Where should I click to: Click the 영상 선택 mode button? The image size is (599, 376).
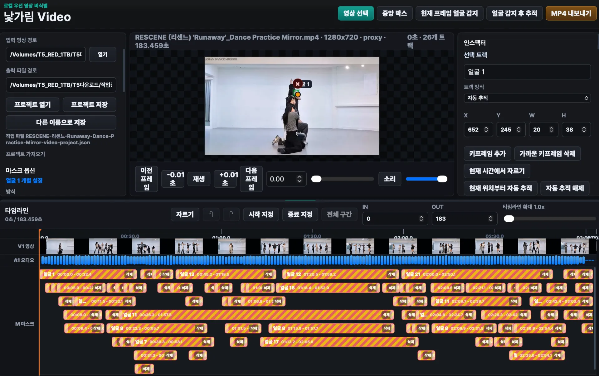click(356, 13)
